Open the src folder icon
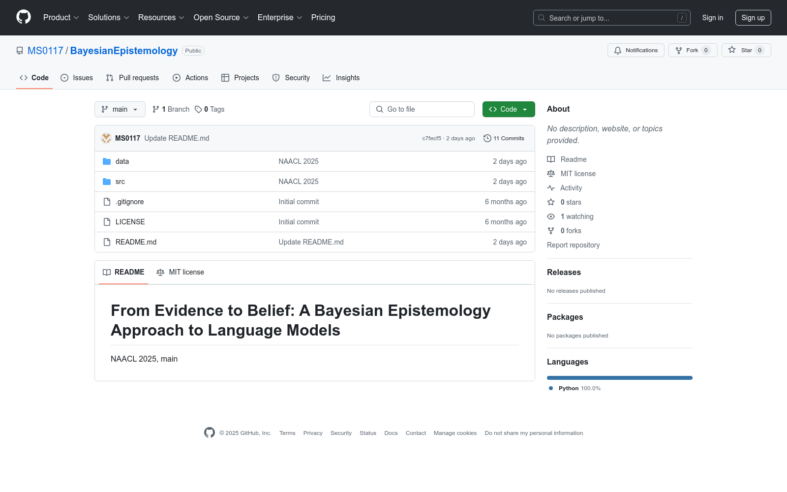Screen dimensions: 787x492 pos(107,182)
